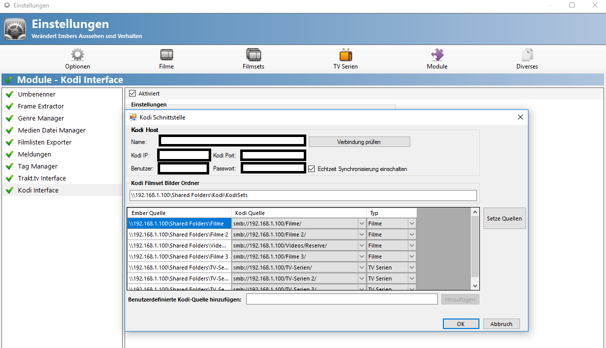This screenshot has height=348, width=606.
Task: Cancel the dialog with Abbruch
Action: pyautogui.click(x=501, y=324)
